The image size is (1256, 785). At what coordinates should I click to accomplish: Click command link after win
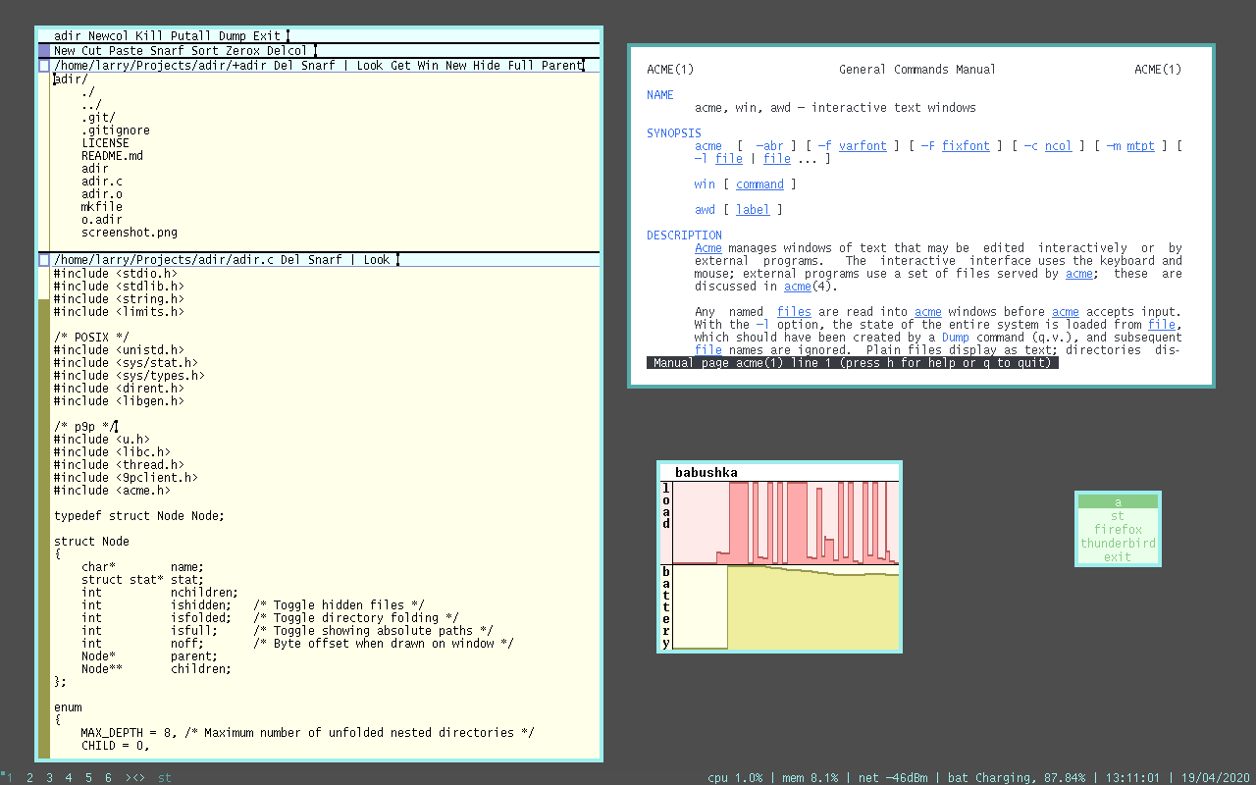coord(759,184)
